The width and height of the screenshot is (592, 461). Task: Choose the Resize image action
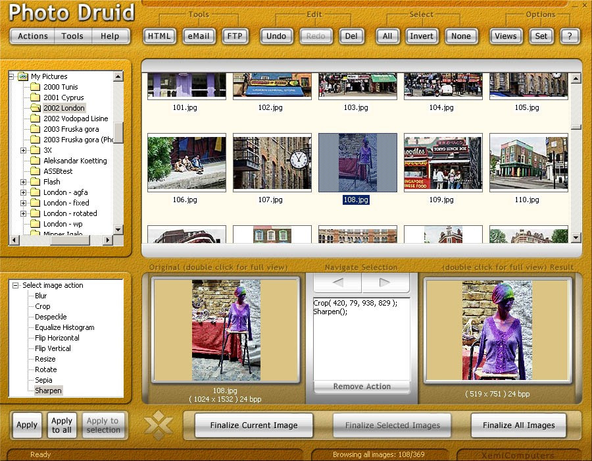[x=45, y=360]
